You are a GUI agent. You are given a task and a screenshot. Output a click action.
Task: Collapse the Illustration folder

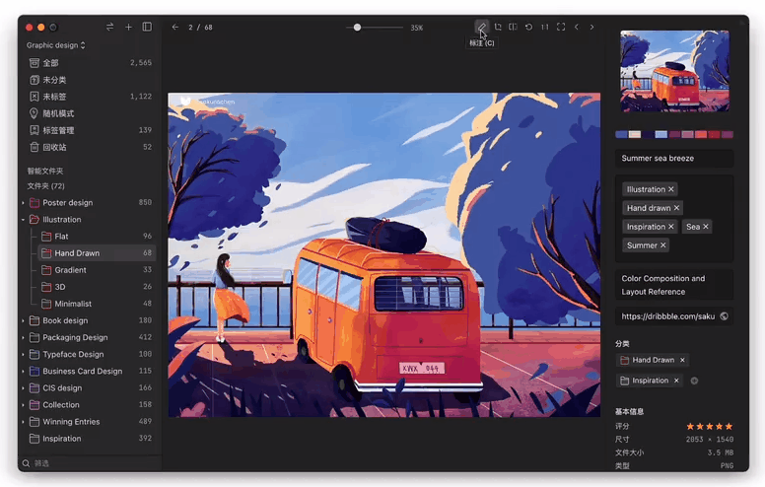(x=23, y=220)
